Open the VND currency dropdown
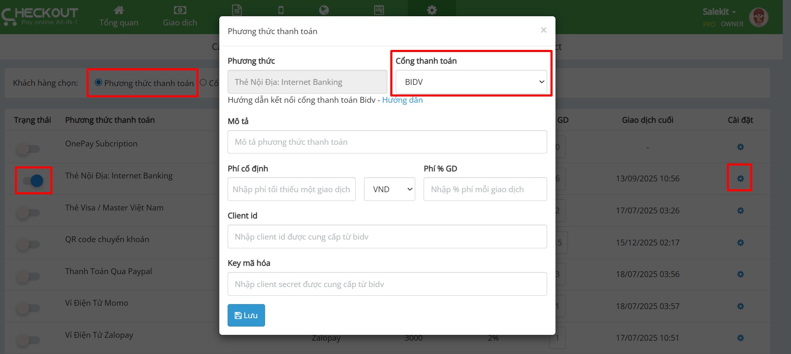 [x=389, y=189]
